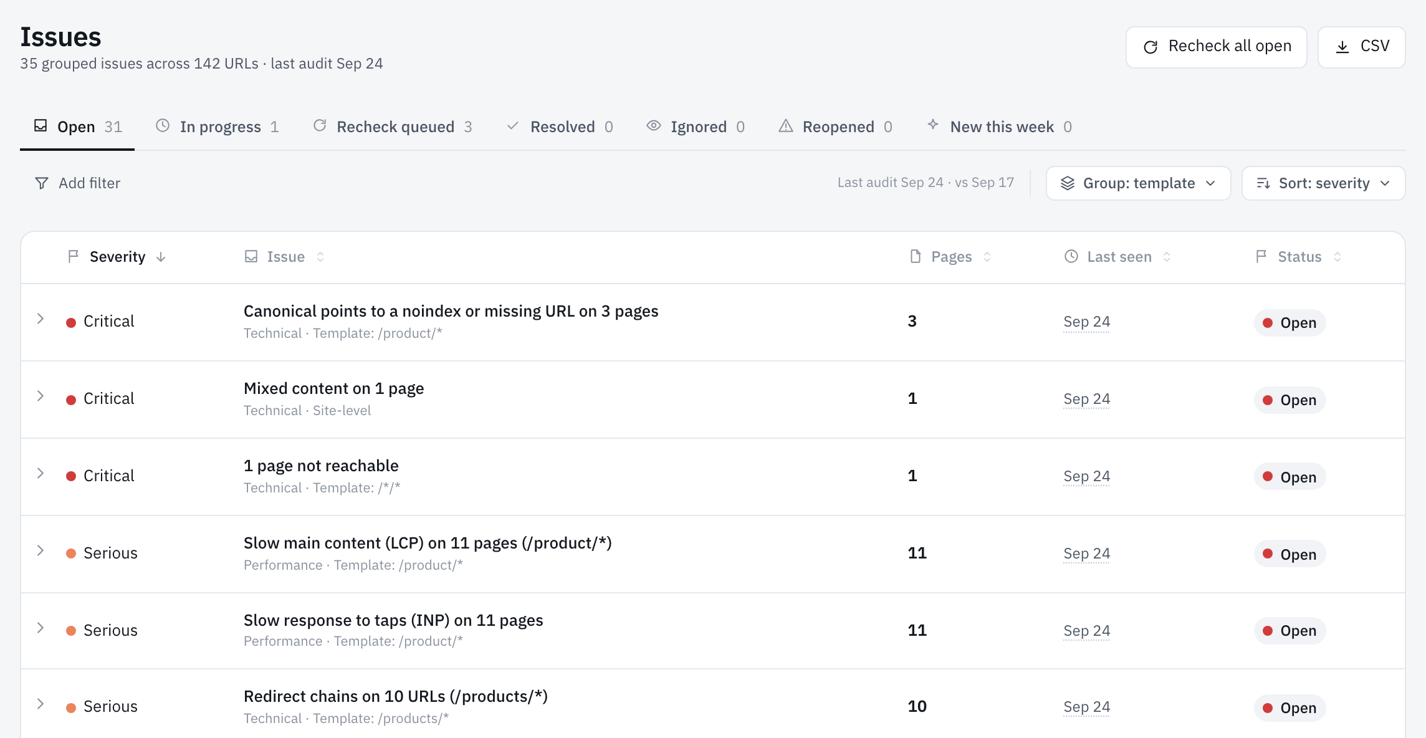Screen dimensions: 1426x738
Task: Go to the Resolved tab
Action: coord(560,127)
